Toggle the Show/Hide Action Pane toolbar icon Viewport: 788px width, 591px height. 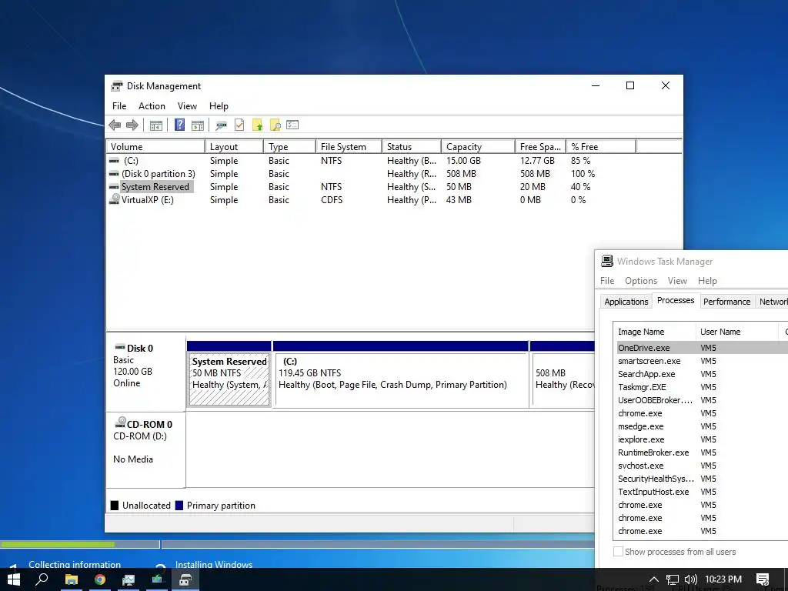click(x=198, y=125)
